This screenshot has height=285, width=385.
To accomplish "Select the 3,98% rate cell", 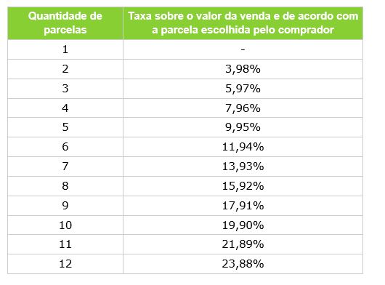I will [x=243, y=69].
